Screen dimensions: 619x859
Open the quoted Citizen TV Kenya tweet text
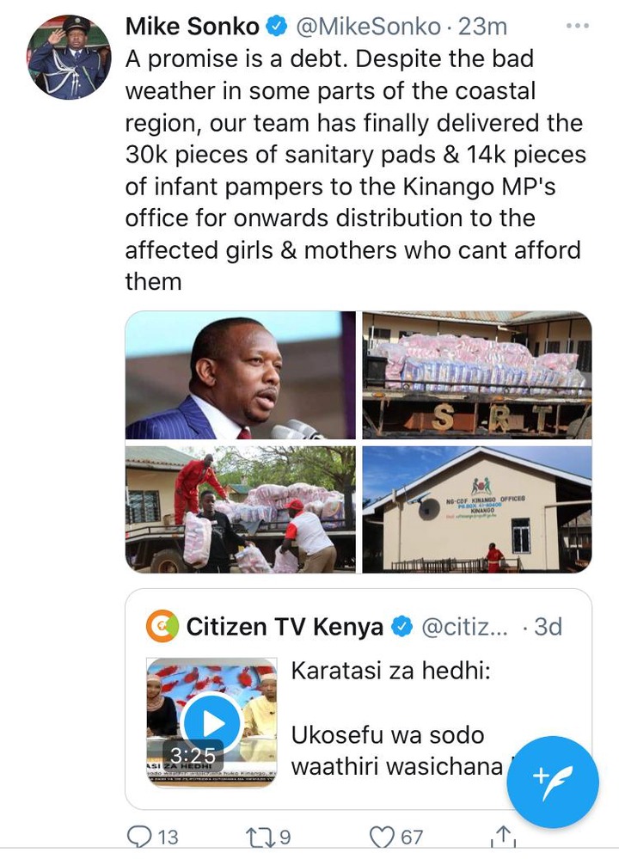click(x=398, y=718)
